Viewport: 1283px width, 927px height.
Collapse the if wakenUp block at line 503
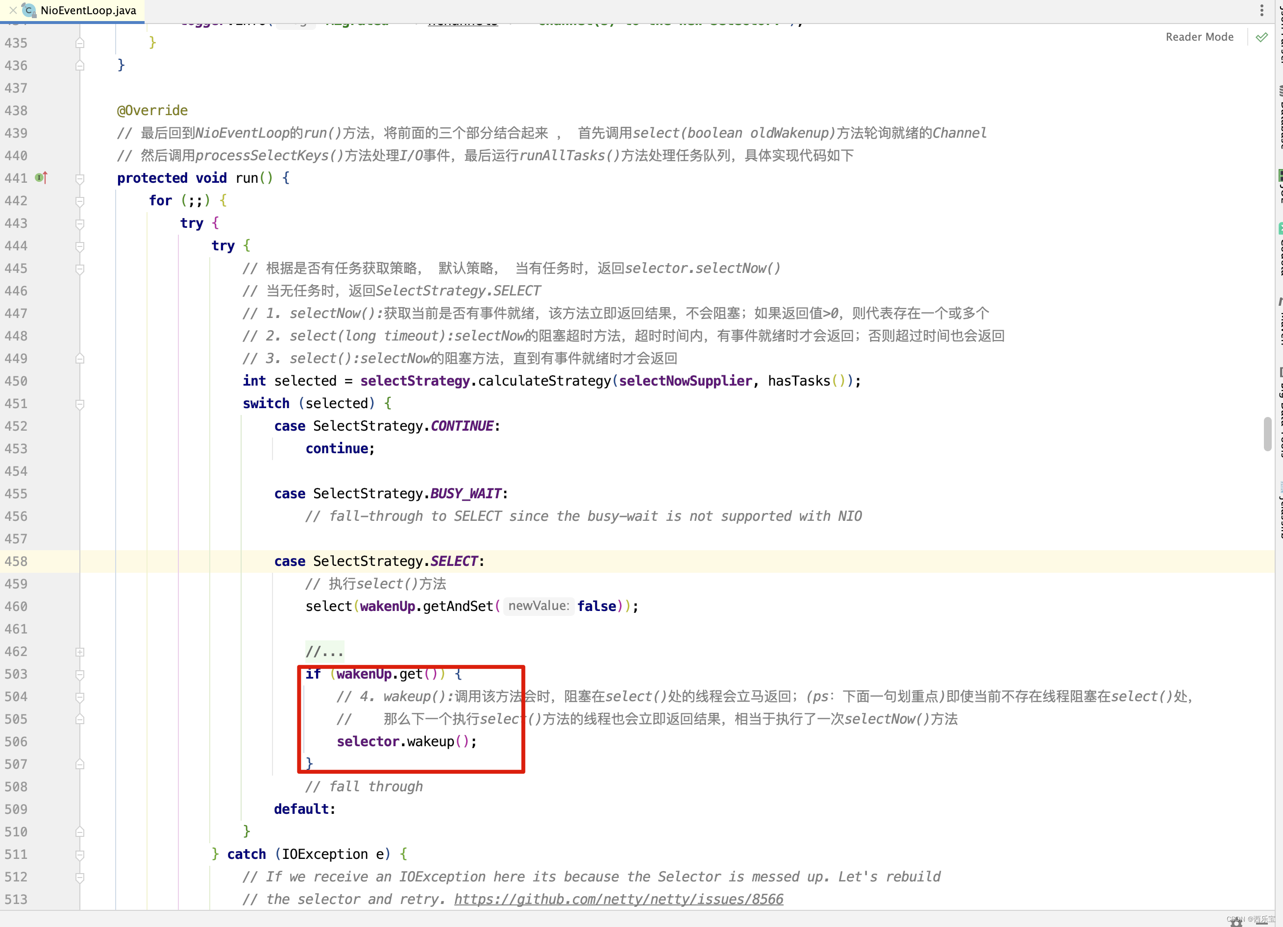point(80,674)
